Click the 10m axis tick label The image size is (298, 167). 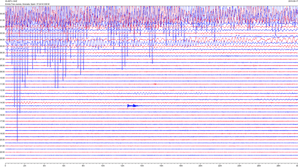pos(103,166)
